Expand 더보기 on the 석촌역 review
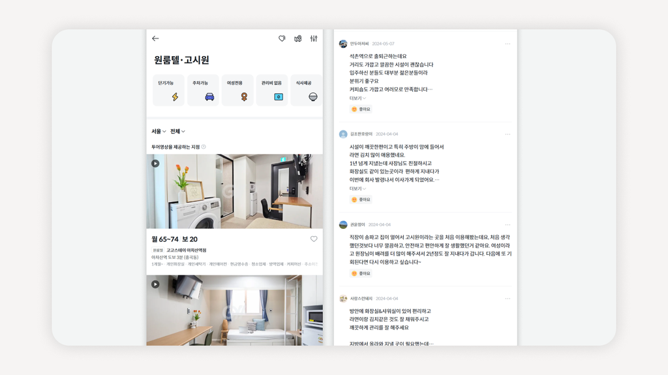The width and height of the screenshot is (668, 375). point(357,98)
